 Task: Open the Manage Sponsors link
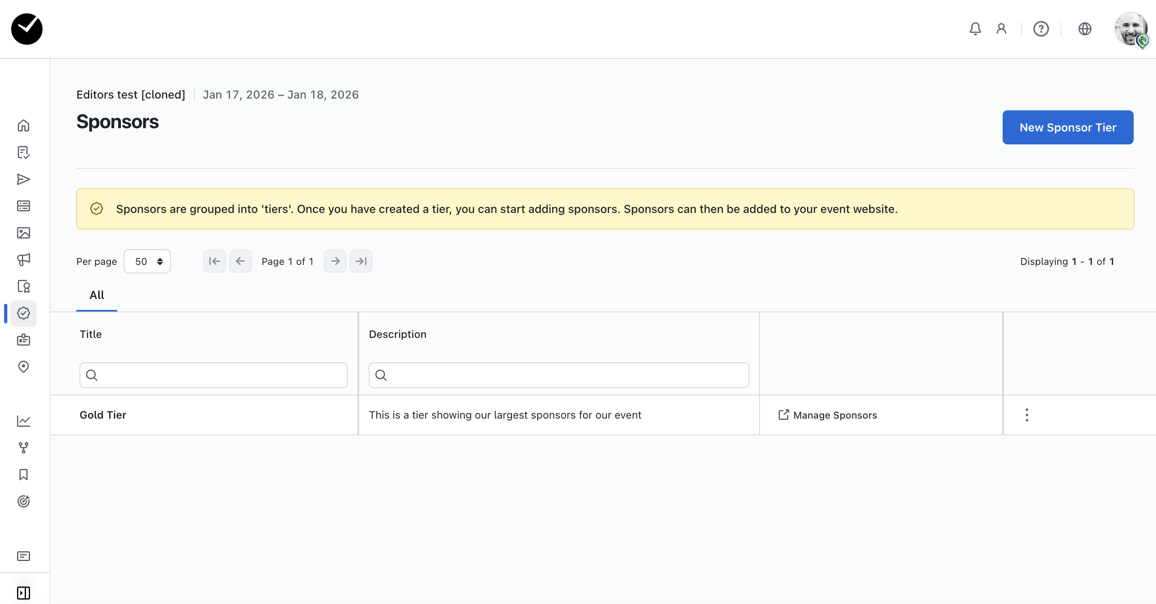[827, 415]
